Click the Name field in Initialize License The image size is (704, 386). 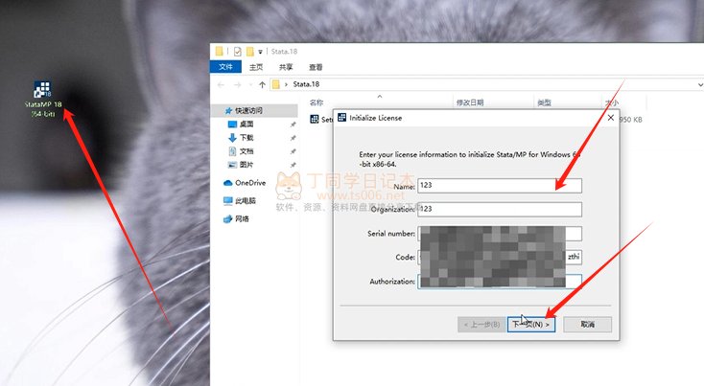(x=500, y=185)
